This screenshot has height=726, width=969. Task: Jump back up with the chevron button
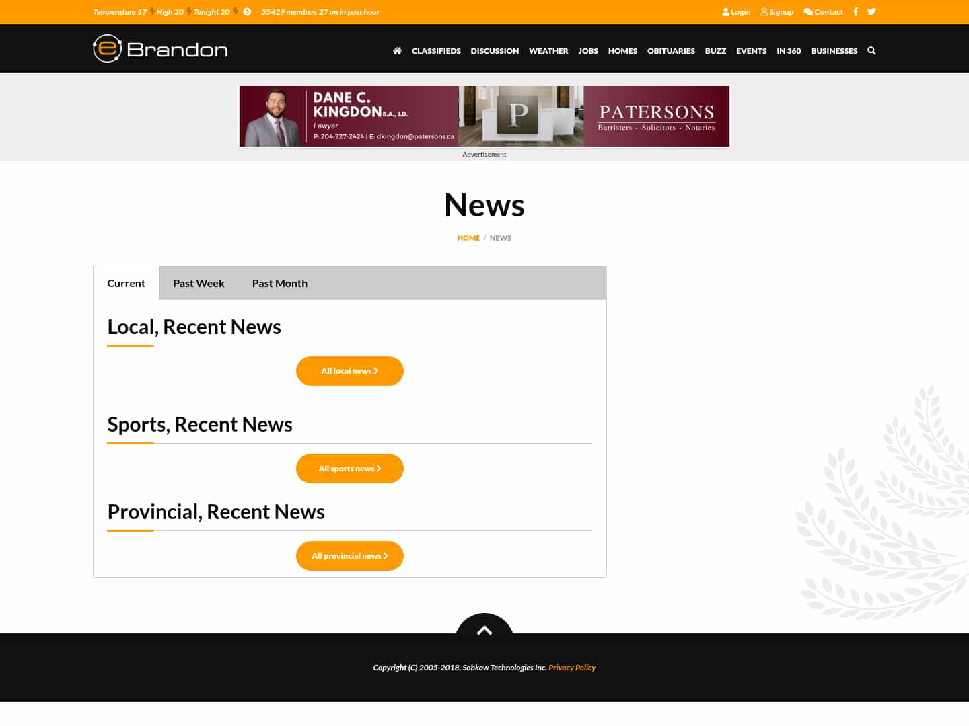tap(485, 625)
